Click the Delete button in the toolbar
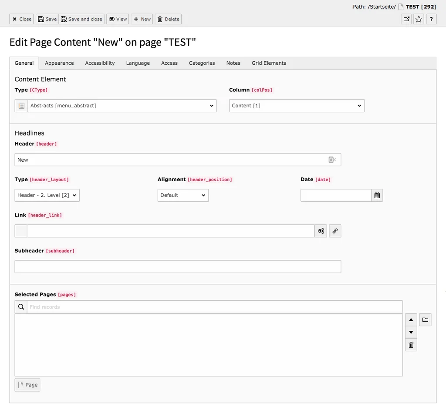The image size is (446, 406). pyautogui.click(x=168, y=19)
